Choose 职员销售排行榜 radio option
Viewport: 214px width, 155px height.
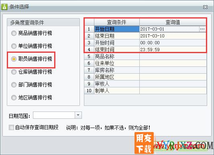pyautogui.click(x=14, y=59)
